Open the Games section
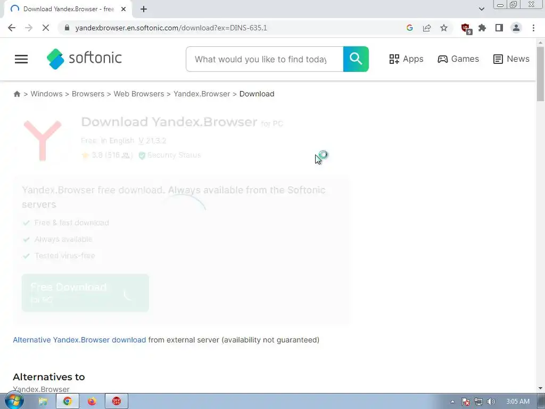This screenshot has height=409, width=545. click(x=458, y=59)
